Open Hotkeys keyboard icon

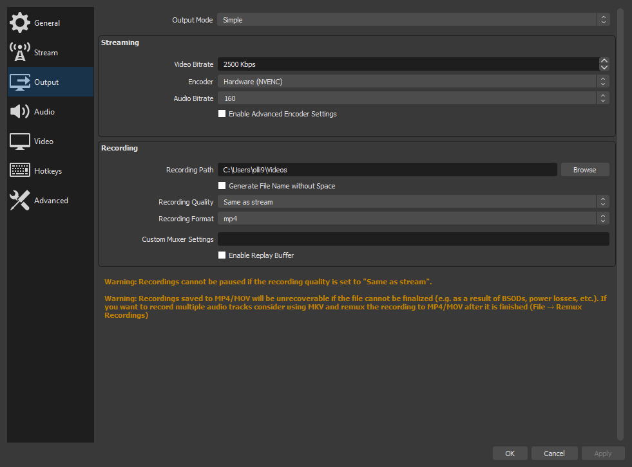pos(20,170)
